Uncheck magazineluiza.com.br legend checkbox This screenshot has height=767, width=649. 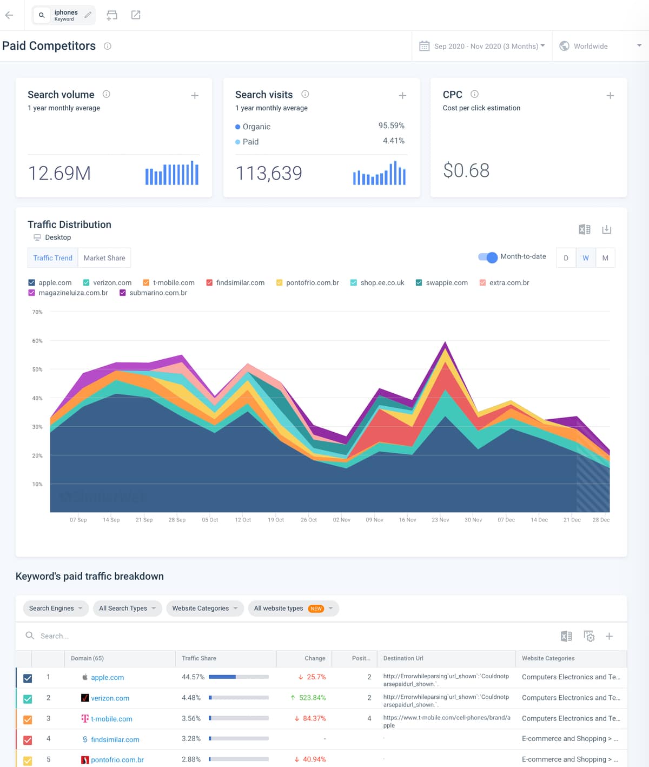coord(31,293)
